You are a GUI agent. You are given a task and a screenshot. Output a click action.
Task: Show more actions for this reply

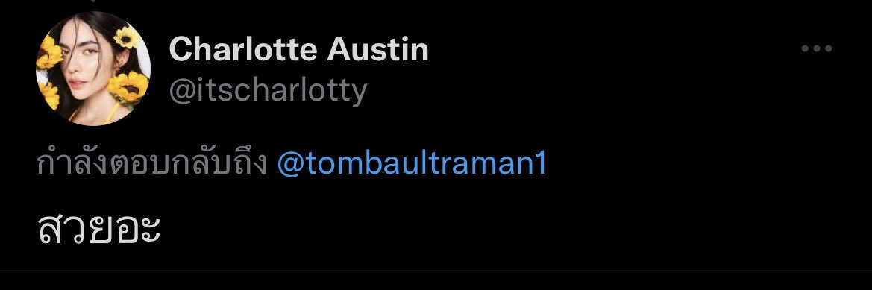tap(816, 49)
